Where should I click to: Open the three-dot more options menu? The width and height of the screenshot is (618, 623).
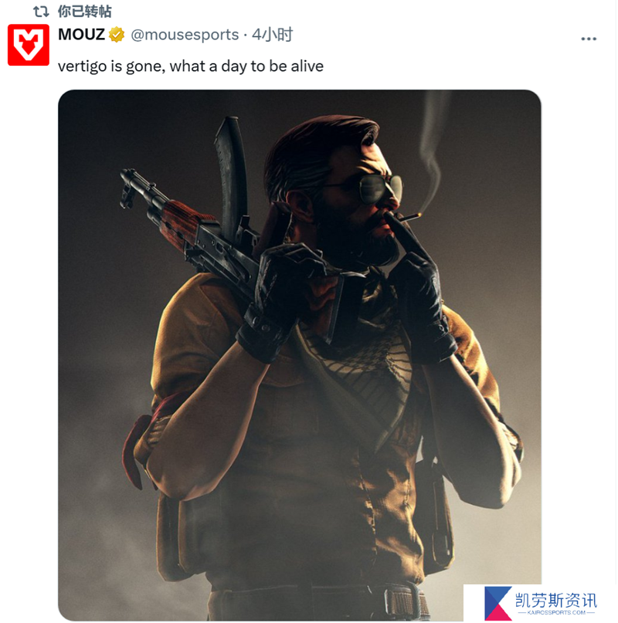tap(589, 39)
